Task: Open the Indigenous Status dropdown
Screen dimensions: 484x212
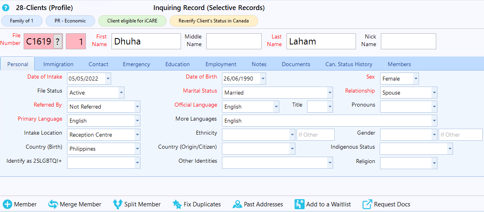Action: pyautogui.click(x=450, y=149)
